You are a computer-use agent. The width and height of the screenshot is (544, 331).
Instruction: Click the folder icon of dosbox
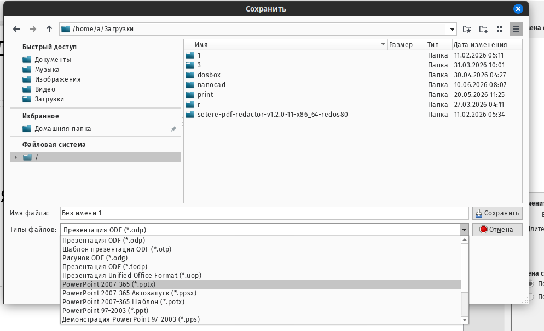[190, 75]
